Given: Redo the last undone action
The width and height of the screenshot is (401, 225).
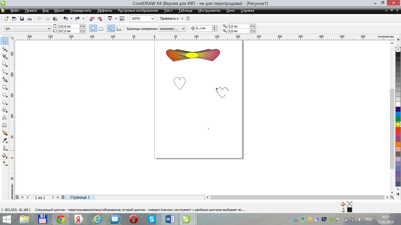Looking at the screenshot, I should [77, 18].
